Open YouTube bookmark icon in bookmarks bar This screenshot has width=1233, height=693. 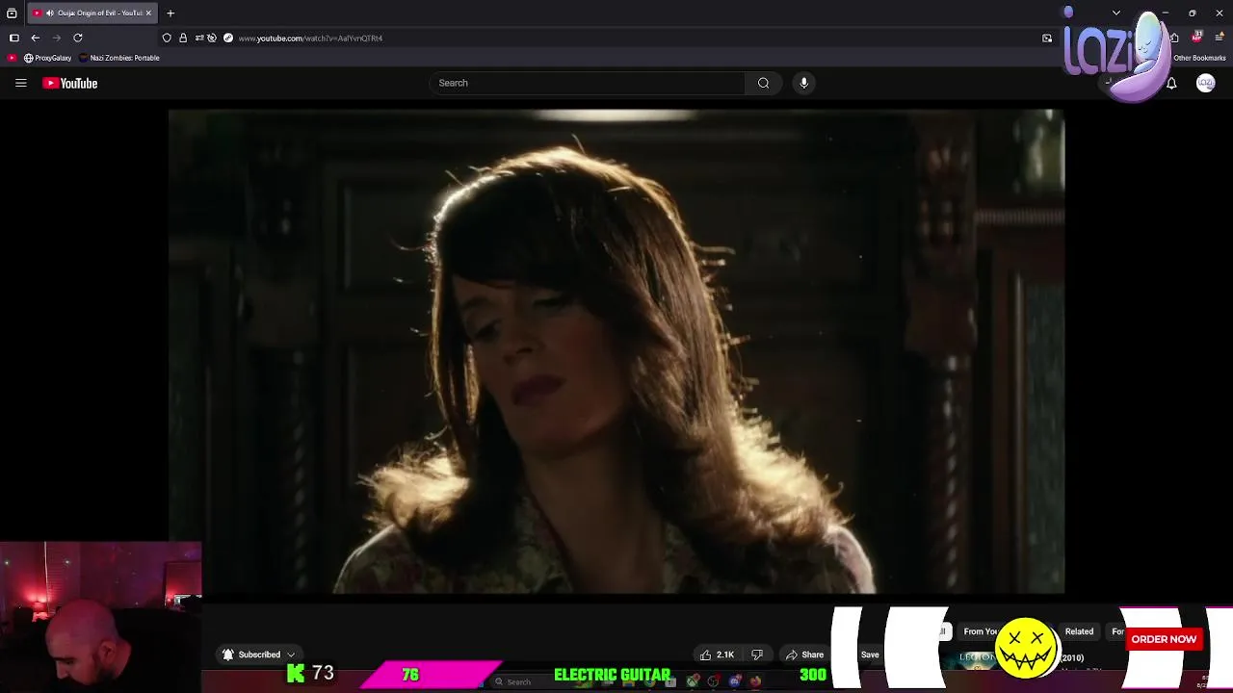12,58
